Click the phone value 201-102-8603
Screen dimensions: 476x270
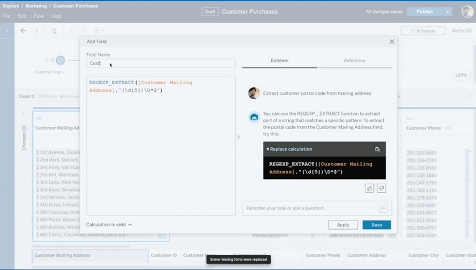point(422,153)
